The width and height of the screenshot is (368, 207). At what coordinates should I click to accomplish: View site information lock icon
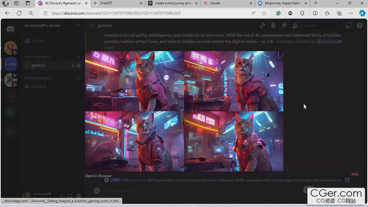pyautogui.click(x=46, y=13)
